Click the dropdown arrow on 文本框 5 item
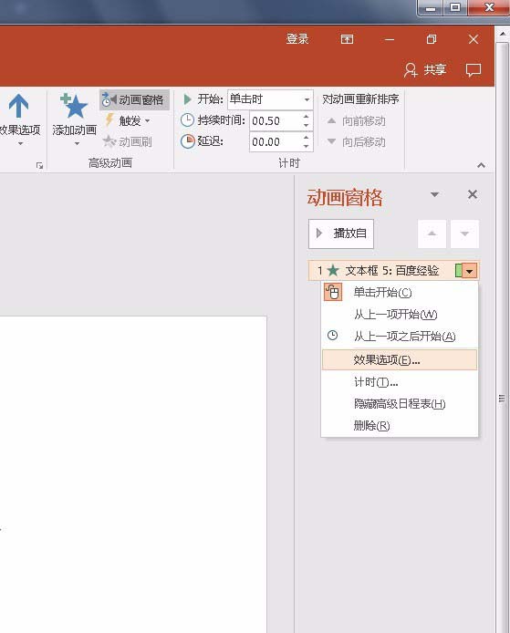 click(x=470, y=271)
